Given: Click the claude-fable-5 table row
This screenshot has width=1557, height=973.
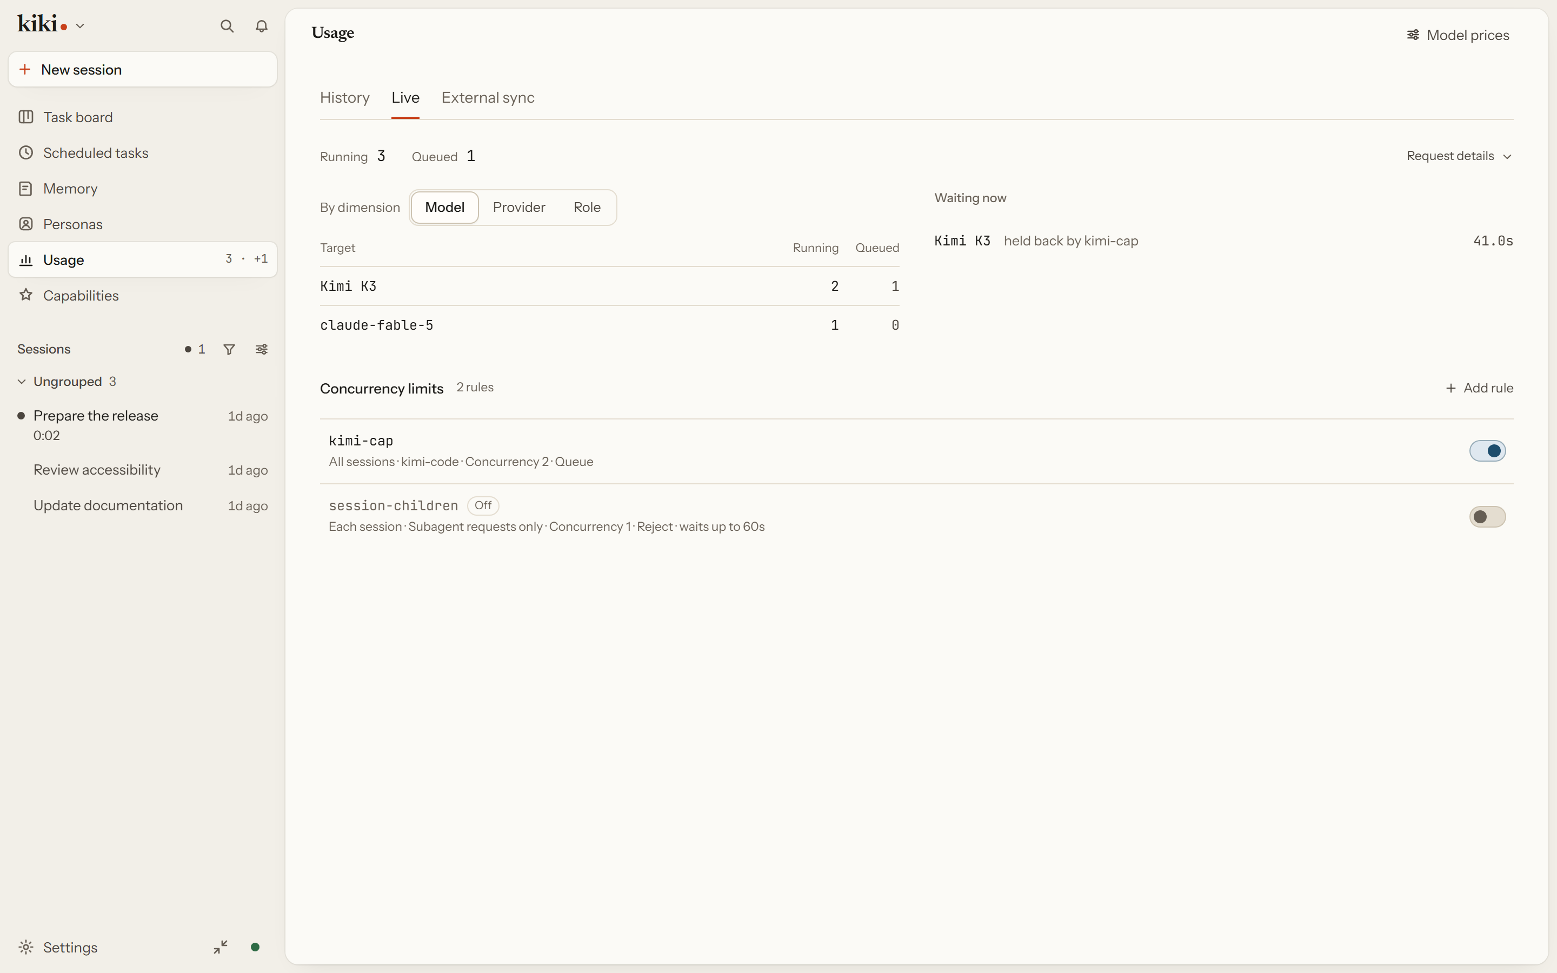Looking at the screenshot, I should point(609,325).
